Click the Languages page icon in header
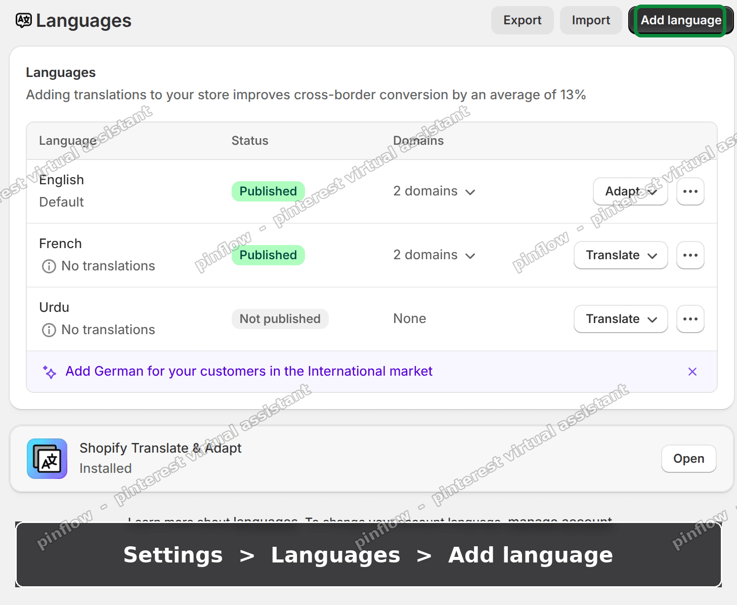Viewport: 737px width, 605px height. (23, 20)
